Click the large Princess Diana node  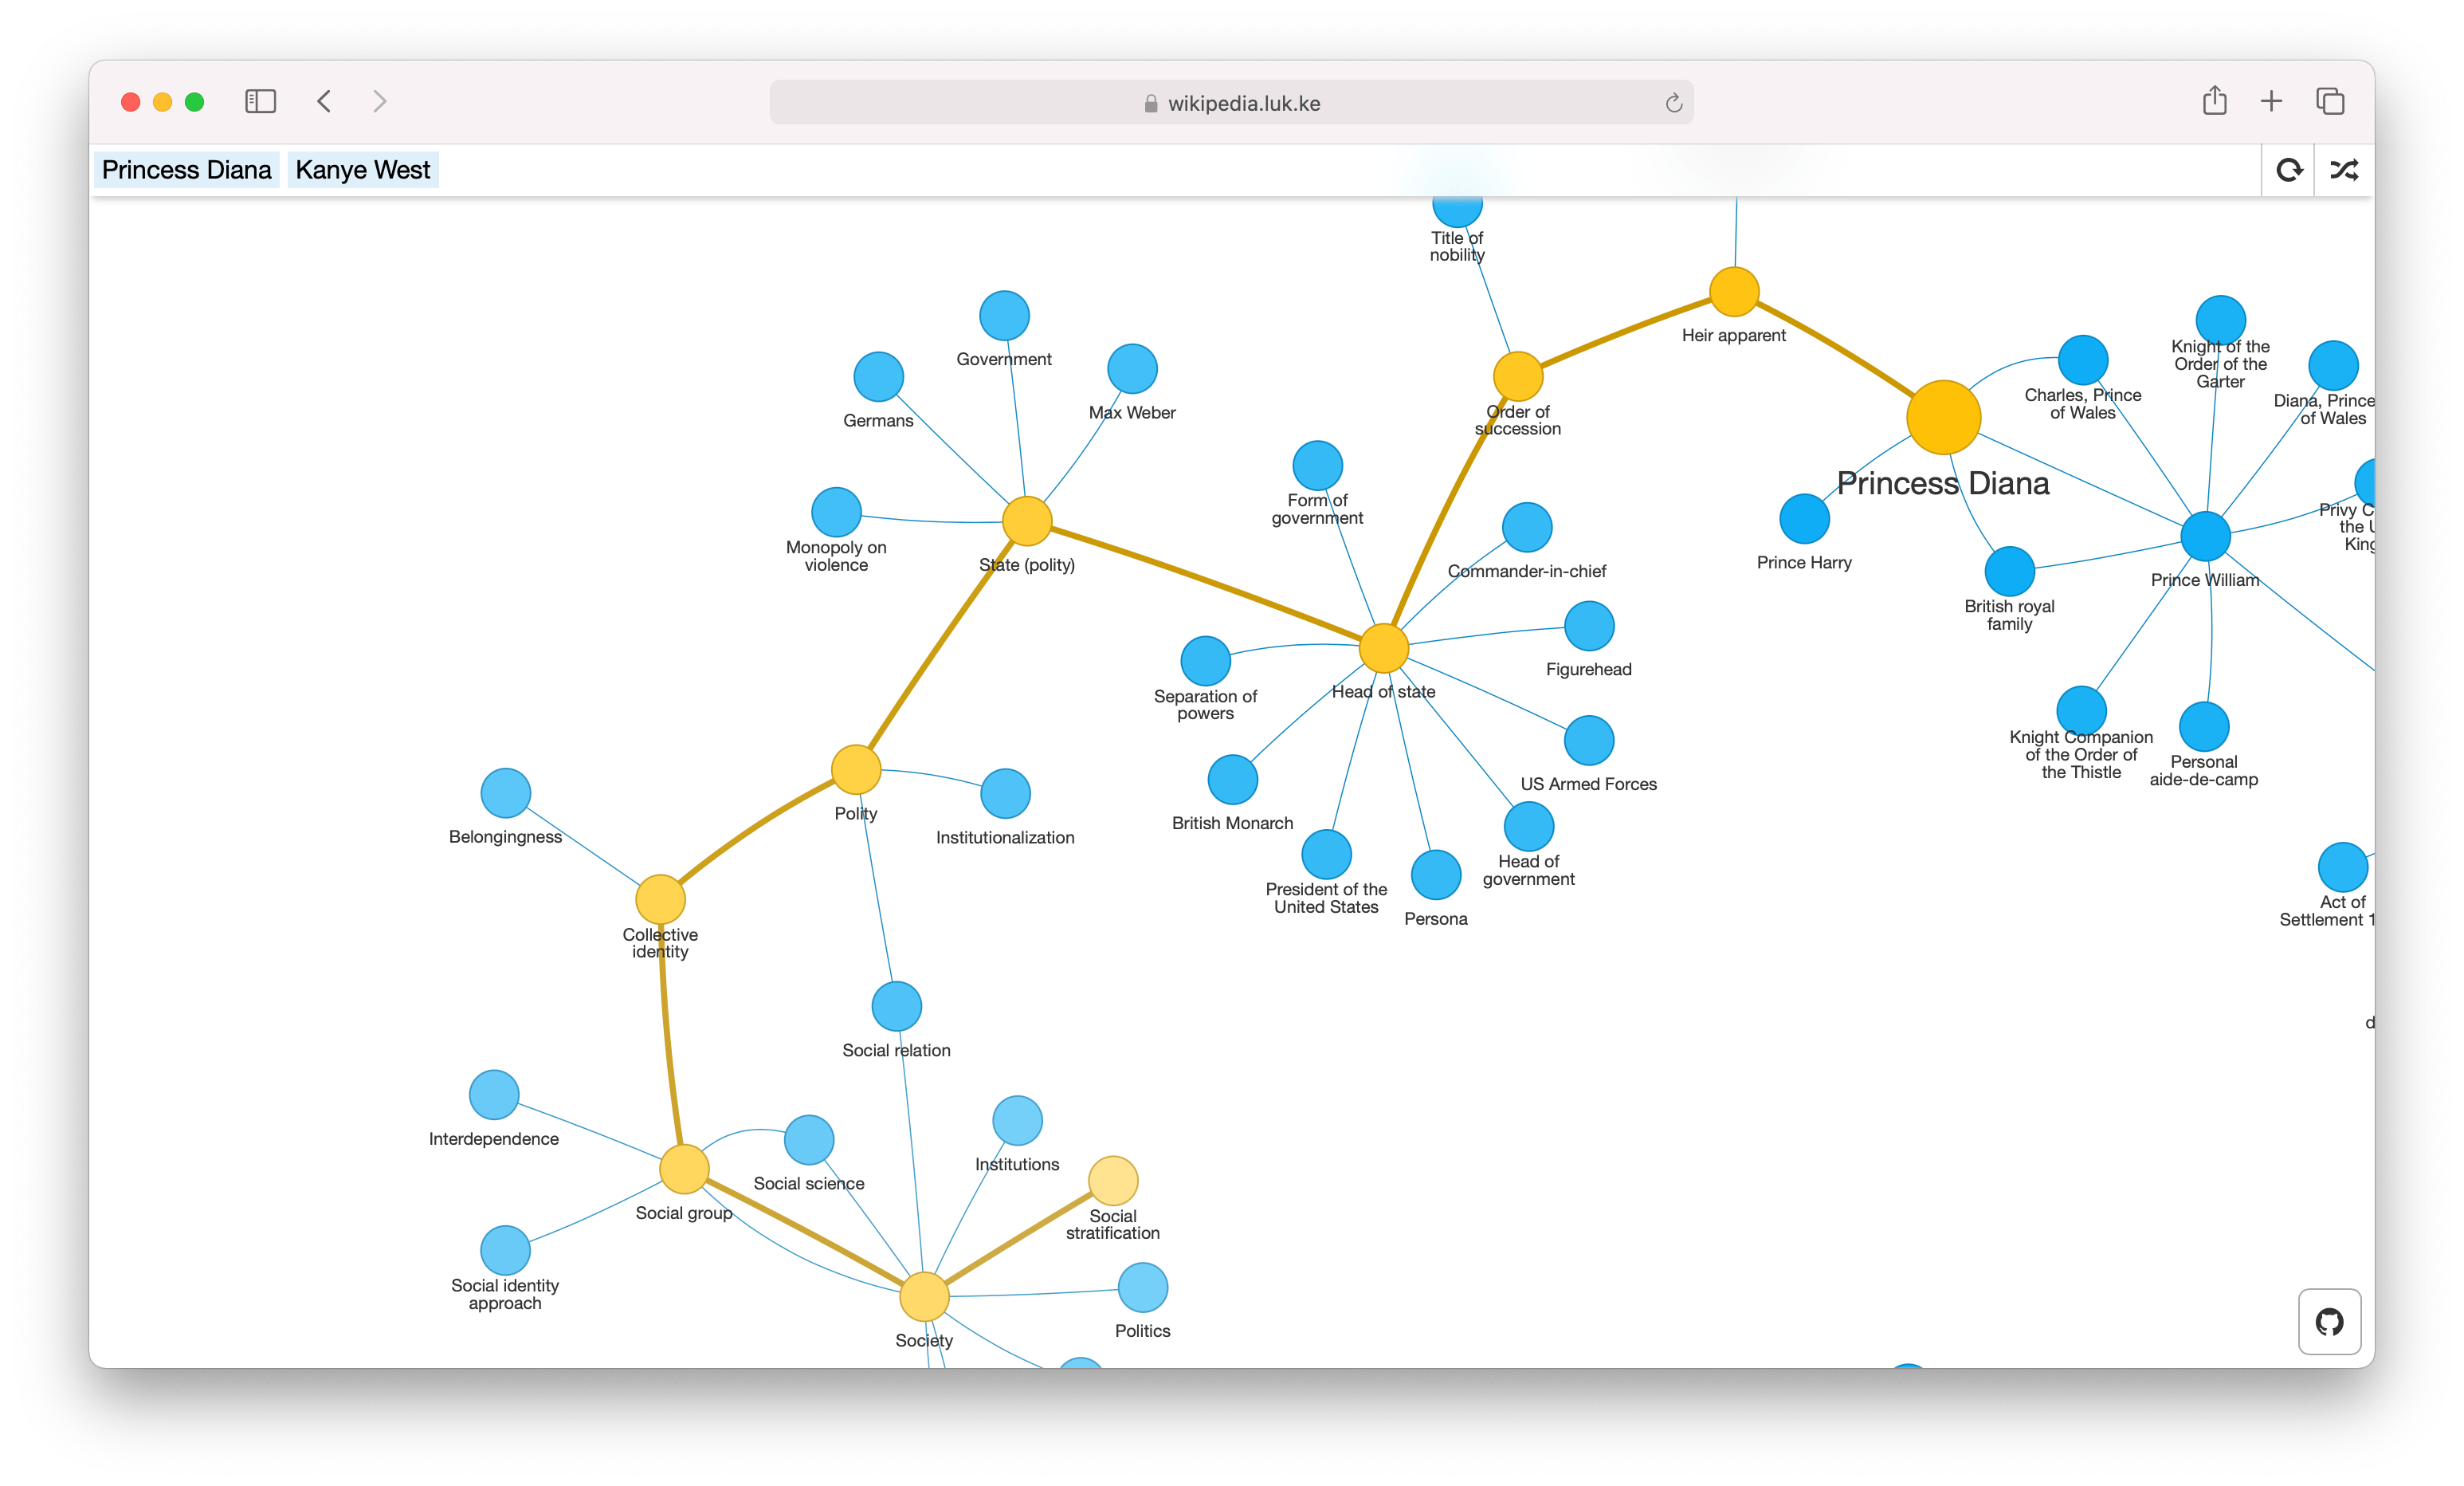click(x=1943, y=417)
